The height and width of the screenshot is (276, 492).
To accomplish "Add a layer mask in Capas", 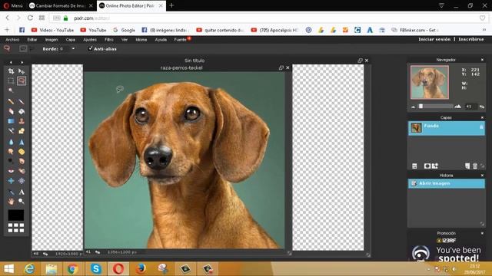I will click(x=427, y=166).
